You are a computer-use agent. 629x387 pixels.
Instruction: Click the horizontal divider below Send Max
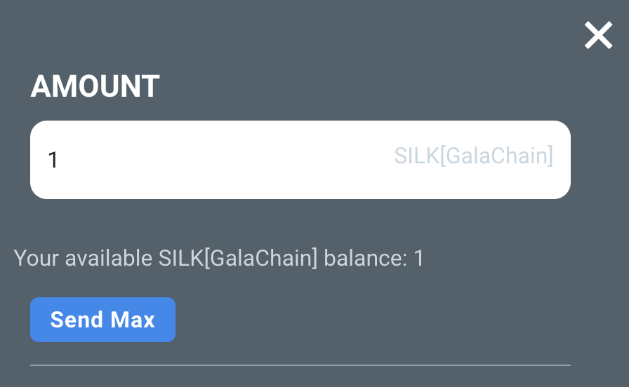300,365
